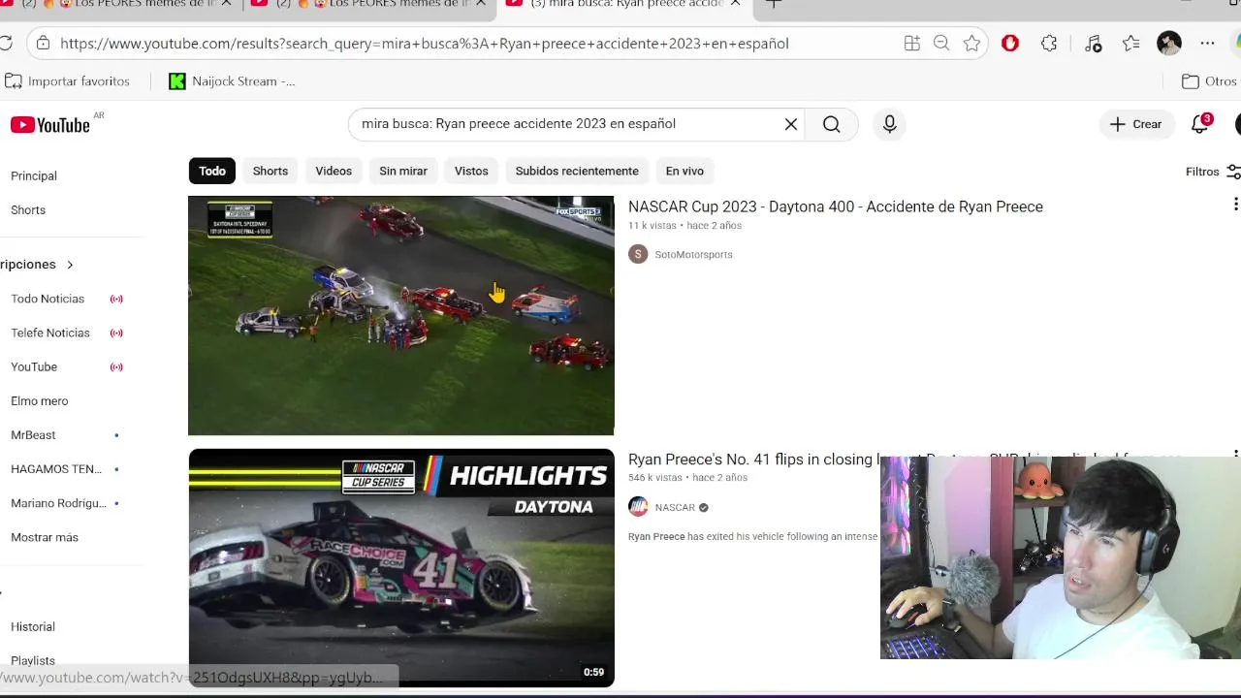
Task: Open the apps grid icon in address bar
Action: pos(912,44)
